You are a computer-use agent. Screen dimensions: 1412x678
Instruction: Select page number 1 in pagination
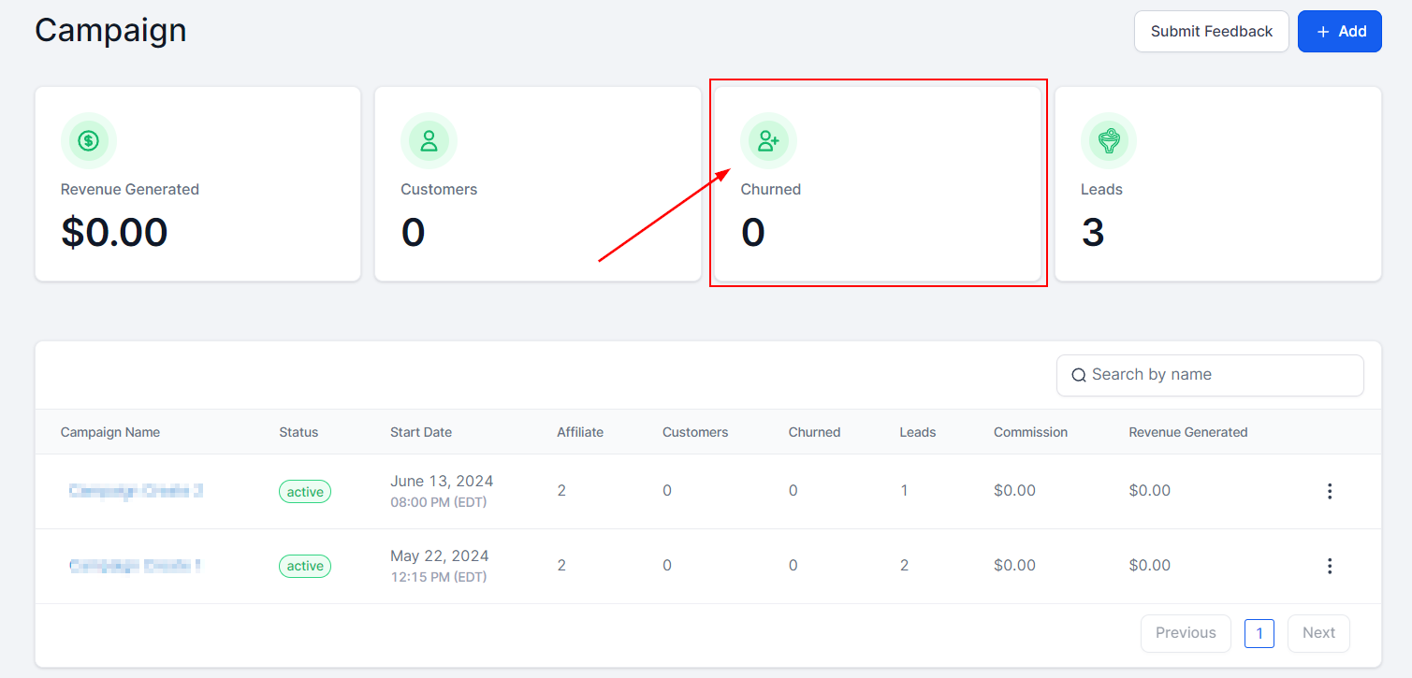coord(1259,634)
